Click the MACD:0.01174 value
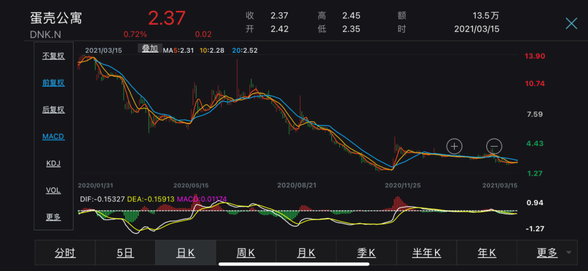Screen dimensions: 588x271 pyautogui.click(x=202, y=199)
